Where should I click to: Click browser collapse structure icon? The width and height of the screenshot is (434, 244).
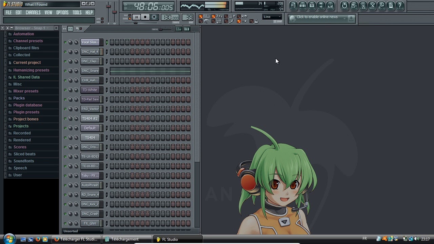pos(7,28)
